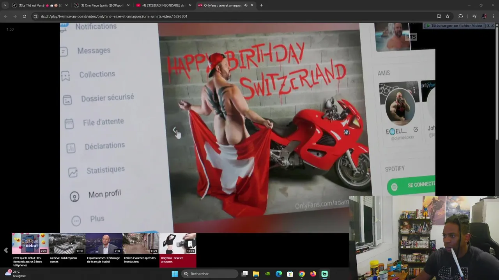Go back to the previous page
499x280 pixels.
click(x=5, y=16)
